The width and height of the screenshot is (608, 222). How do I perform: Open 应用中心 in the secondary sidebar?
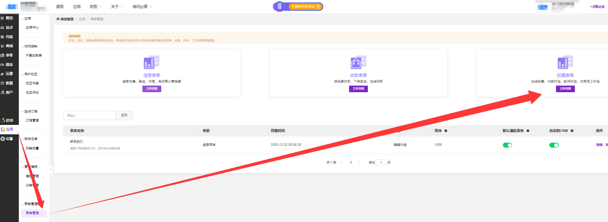(32, 27)
